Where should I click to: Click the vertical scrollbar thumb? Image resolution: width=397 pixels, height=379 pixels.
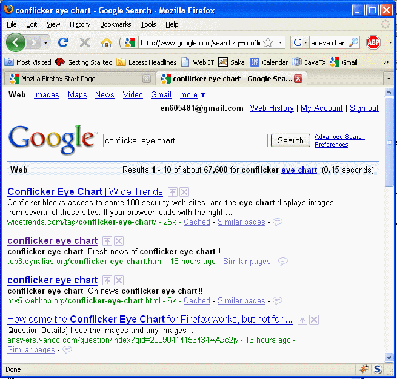pyautogui.click(x=389, y=142)
